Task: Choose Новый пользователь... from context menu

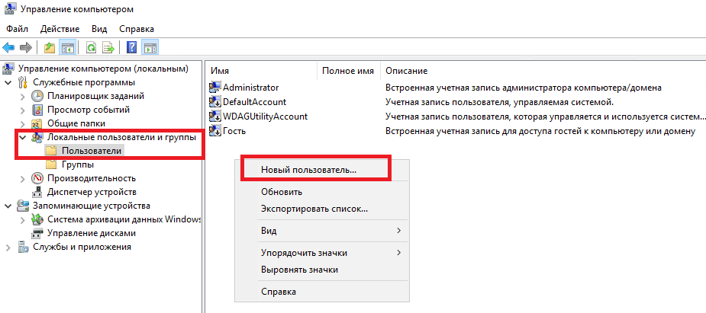Action: click(x=309, y=171)
